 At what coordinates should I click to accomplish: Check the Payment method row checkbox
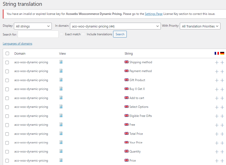pyautogui.click(x=7, y=72)
